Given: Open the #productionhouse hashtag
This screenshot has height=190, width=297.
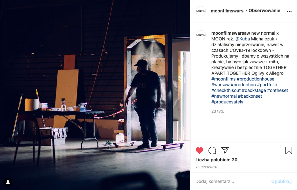Looking at the screenshot, I should tap(256, 79).
